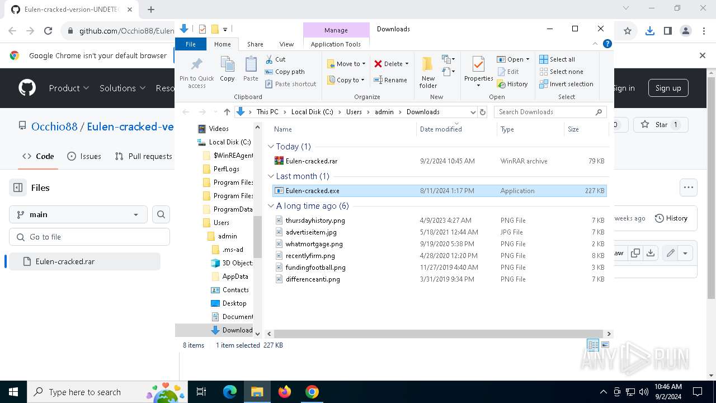Image resolution: width=716 pixels, height=403 pixels.
Task: Open Explorer help icon
Action: tap(607, 44)
